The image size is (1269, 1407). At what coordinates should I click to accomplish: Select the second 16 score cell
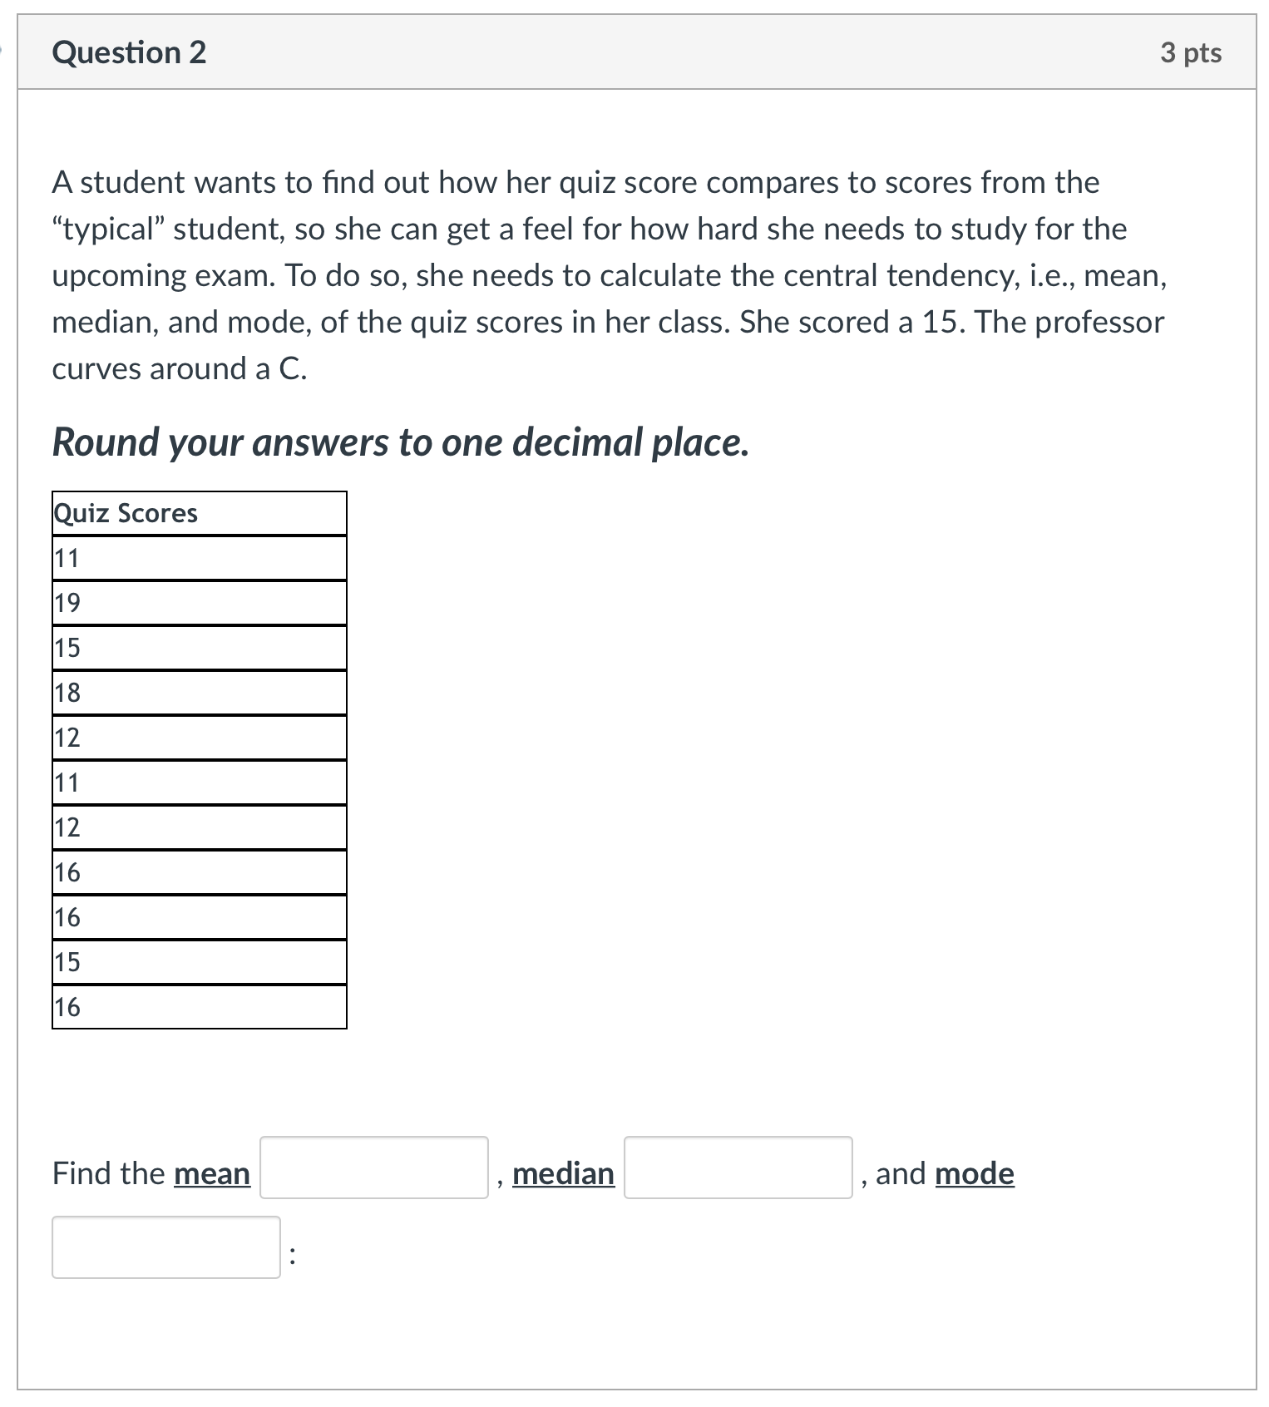[x=67, y=918]
